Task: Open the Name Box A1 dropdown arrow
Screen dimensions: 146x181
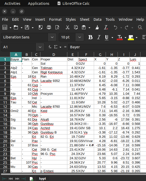Action: point(40,47)
